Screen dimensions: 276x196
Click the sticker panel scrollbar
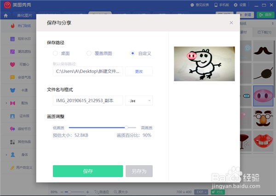tap(275, 69)
